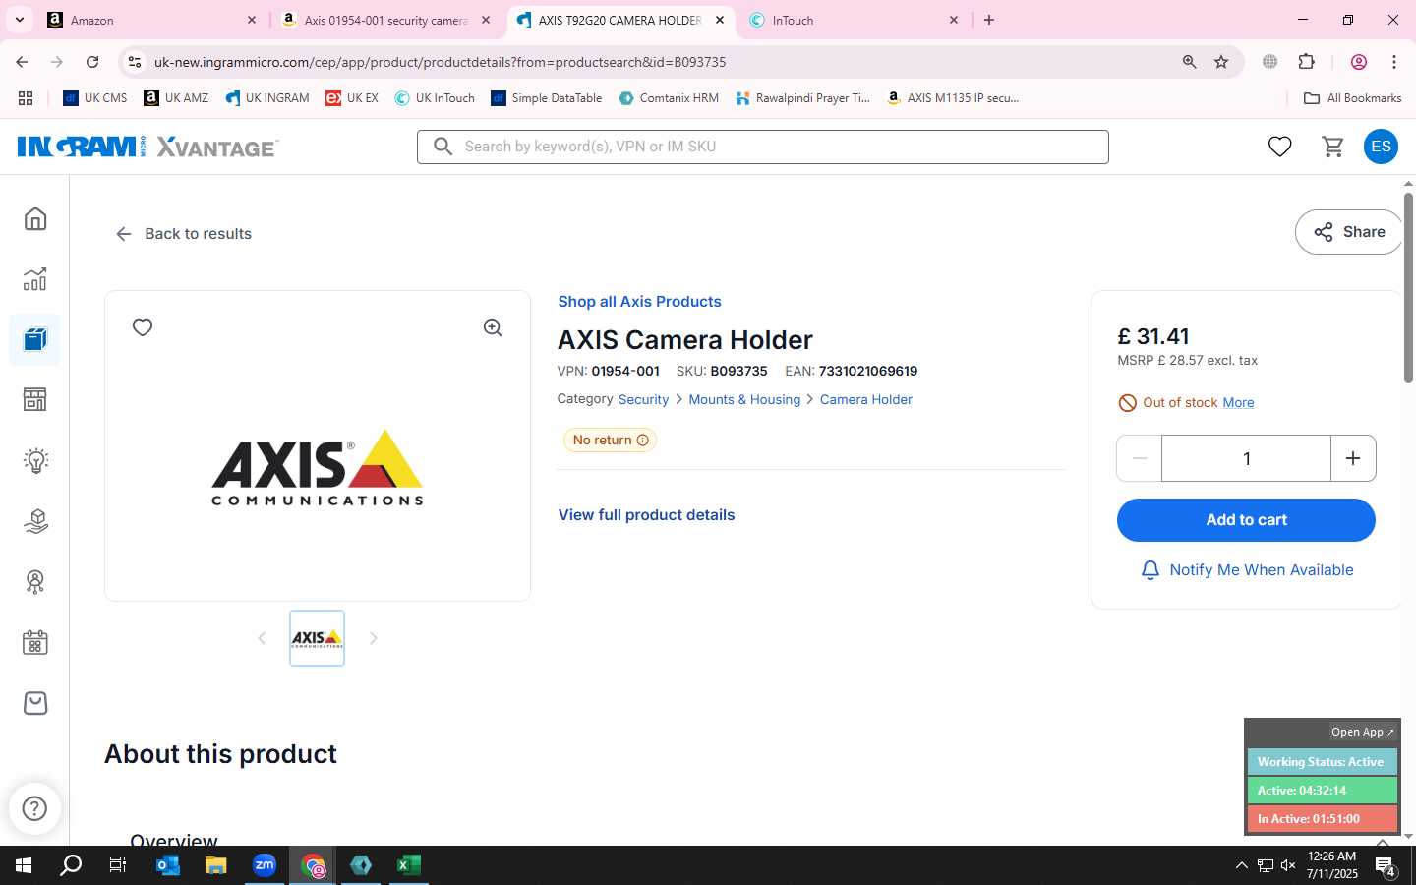This screenshot has width=1416, height=885.
Task: Open the shopping cart icon
Action: coord(1333,147)
